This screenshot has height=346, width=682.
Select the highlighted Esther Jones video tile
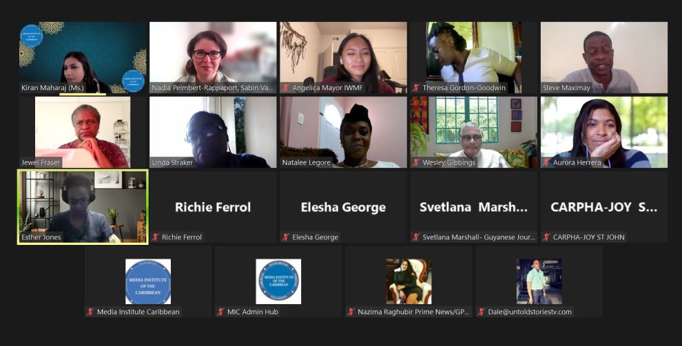[83, 207]
